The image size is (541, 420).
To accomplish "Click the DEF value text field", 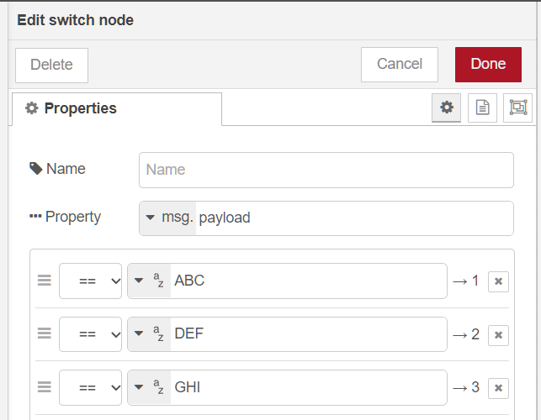I will pos(307,334).
